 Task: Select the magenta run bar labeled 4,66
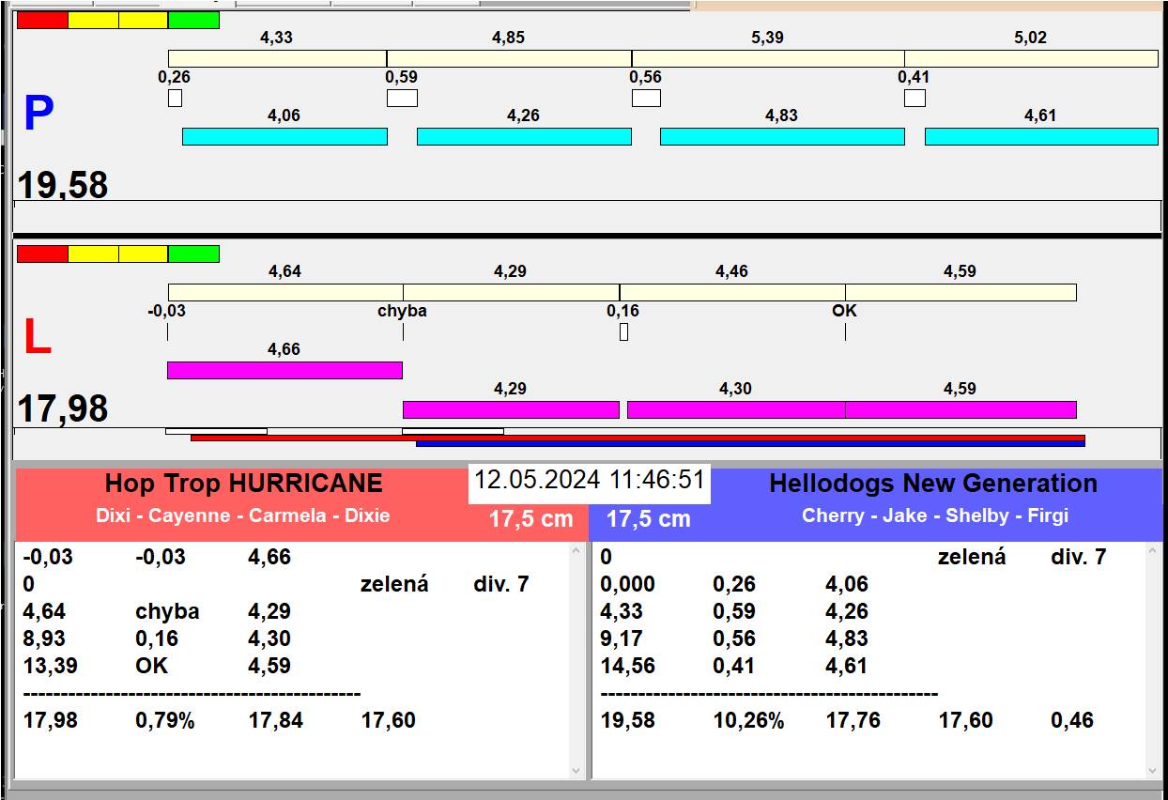click(284, 370)
